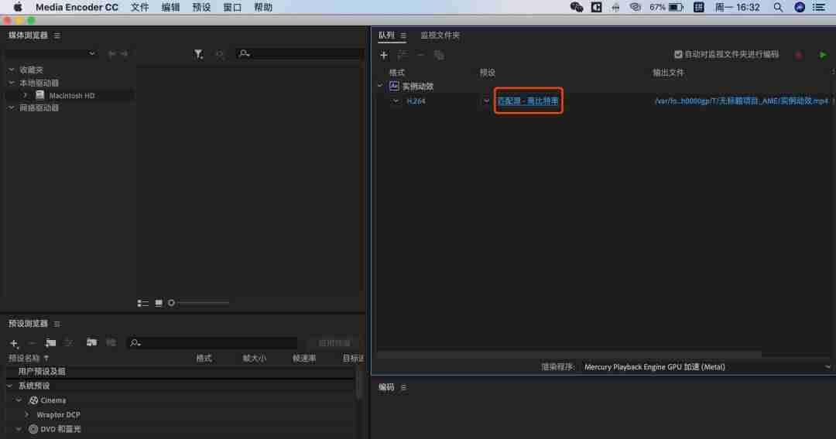Sort by 预设名称 column header
Viewport: 836px width, 439px height.
click(x=25, y=358)
